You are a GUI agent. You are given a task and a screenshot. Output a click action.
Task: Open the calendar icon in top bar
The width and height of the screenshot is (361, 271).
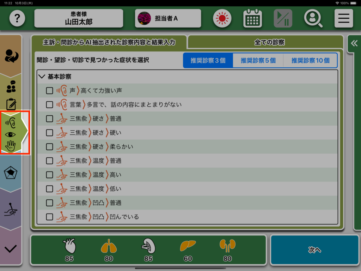point(252,18)
